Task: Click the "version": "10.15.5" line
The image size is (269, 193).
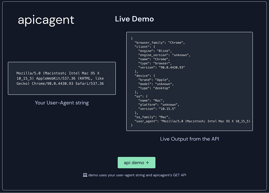Action: (x=157, y=109)
